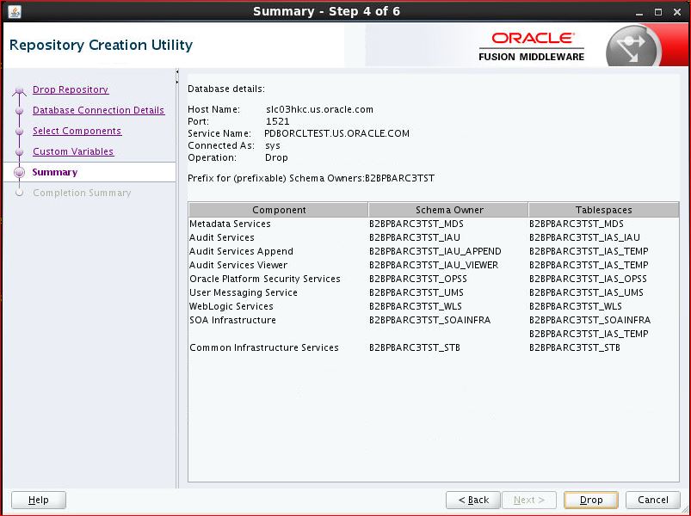Open the Select Components step
The height and width of the screenshot is (516, 691).
coord(77,131)
